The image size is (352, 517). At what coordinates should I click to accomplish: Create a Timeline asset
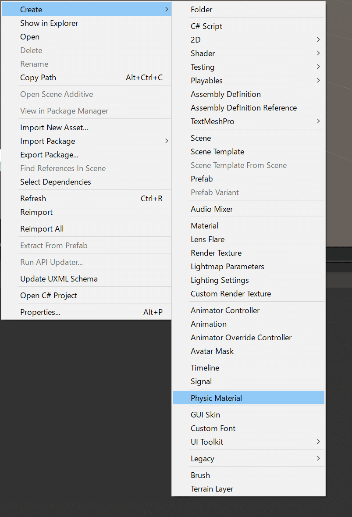point(249,367)
